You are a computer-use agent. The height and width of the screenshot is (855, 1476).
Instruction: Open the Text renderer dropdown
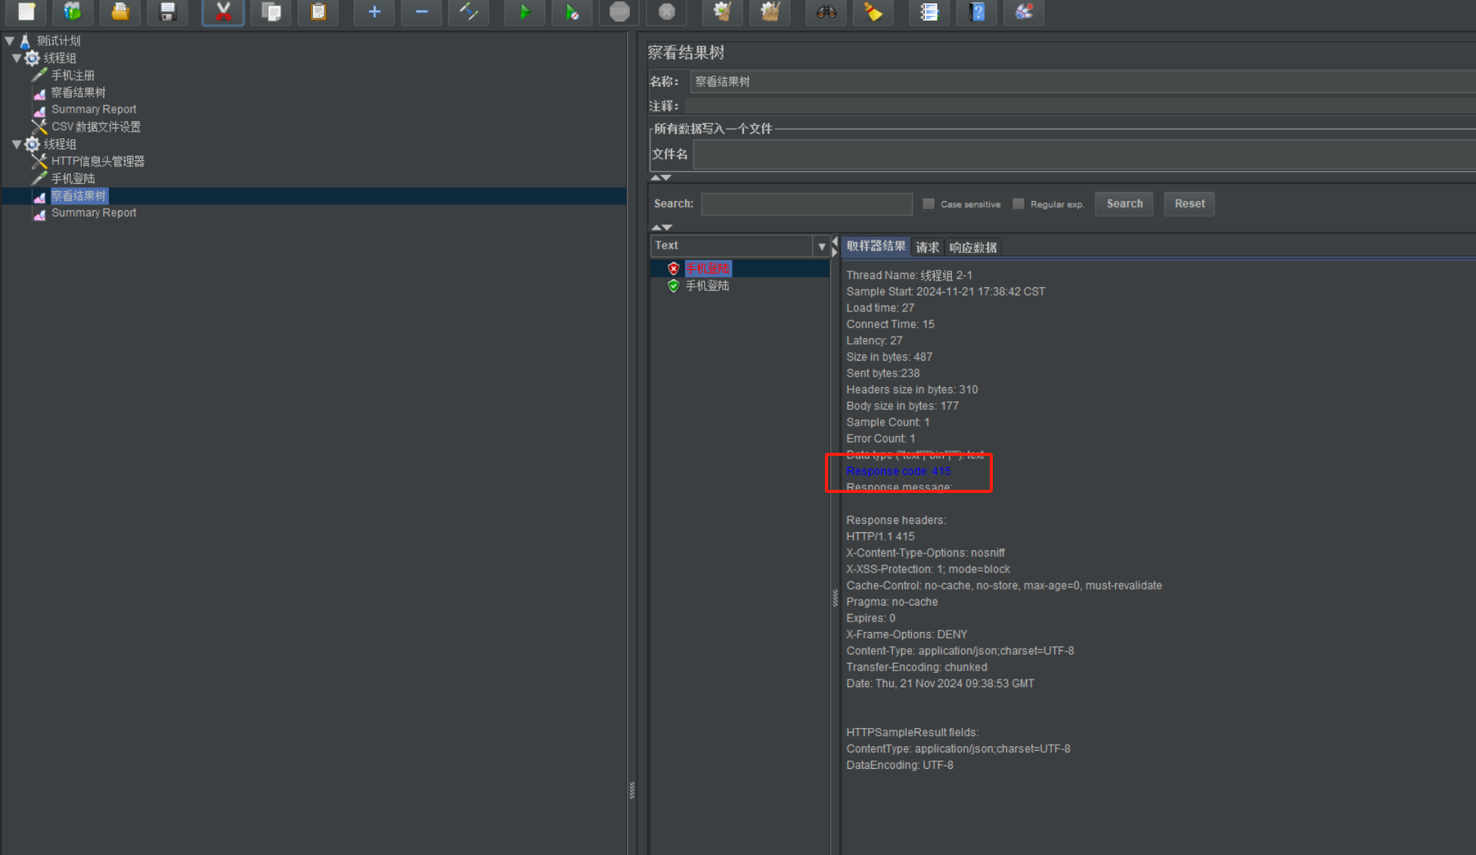(x=821, y=246)
